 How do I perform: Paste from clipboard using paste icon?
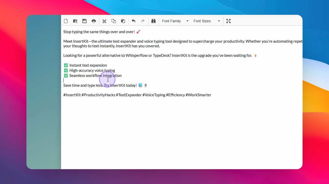123,21
